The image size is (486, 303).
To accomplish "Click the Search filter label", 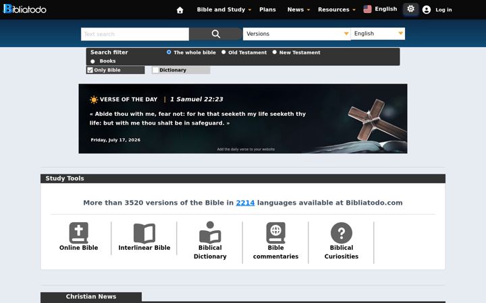I will click(109, 53).
